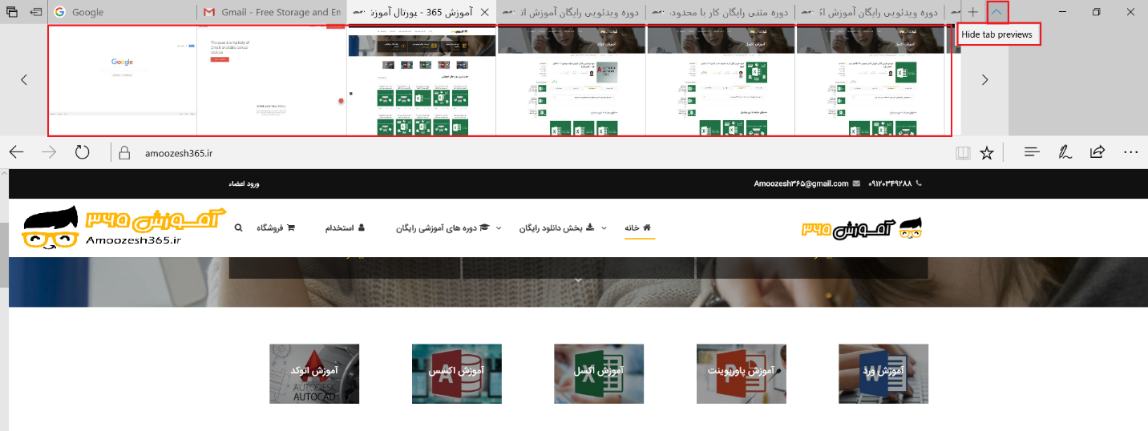This screenshot has height=431, width=1148.
Task: Open the tabs you've set aside panel
Action: click(11, 12)
